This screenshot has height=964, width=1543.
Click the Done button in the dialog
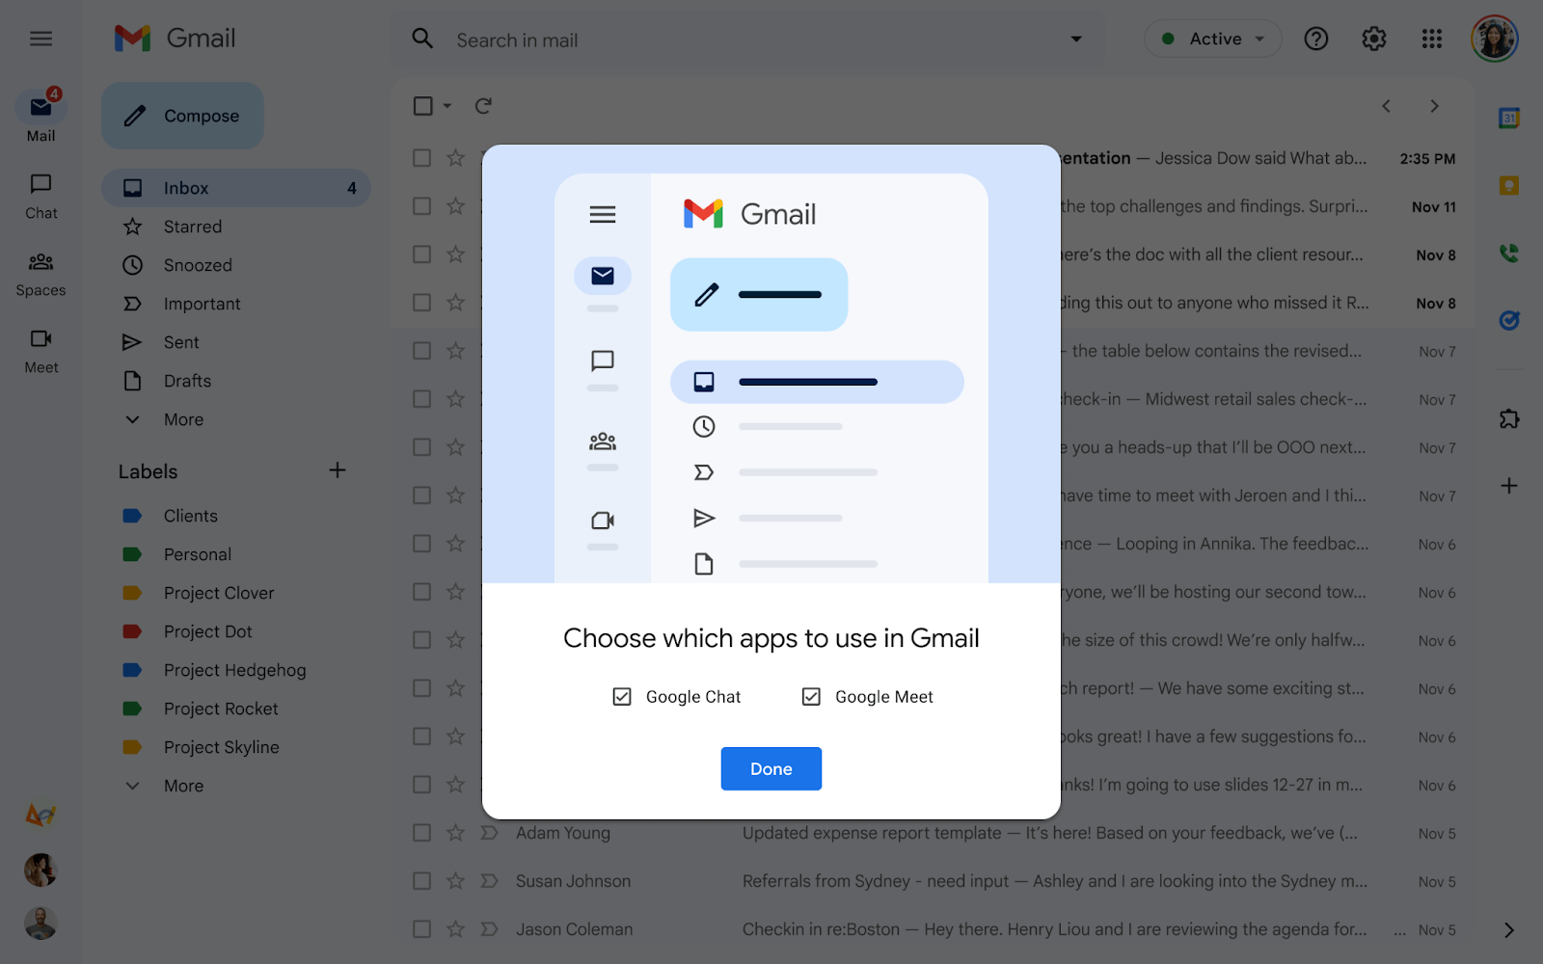[x=771, y=768]
